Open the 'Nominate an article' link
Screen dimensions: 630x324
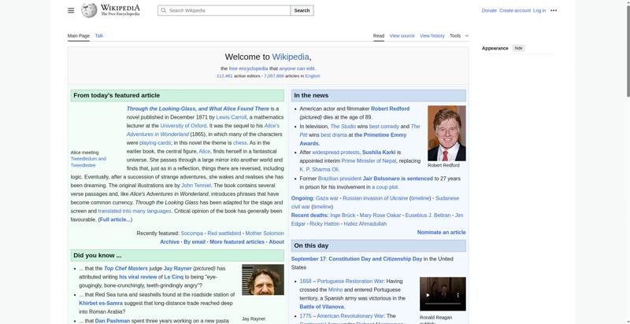click(441, 232)
